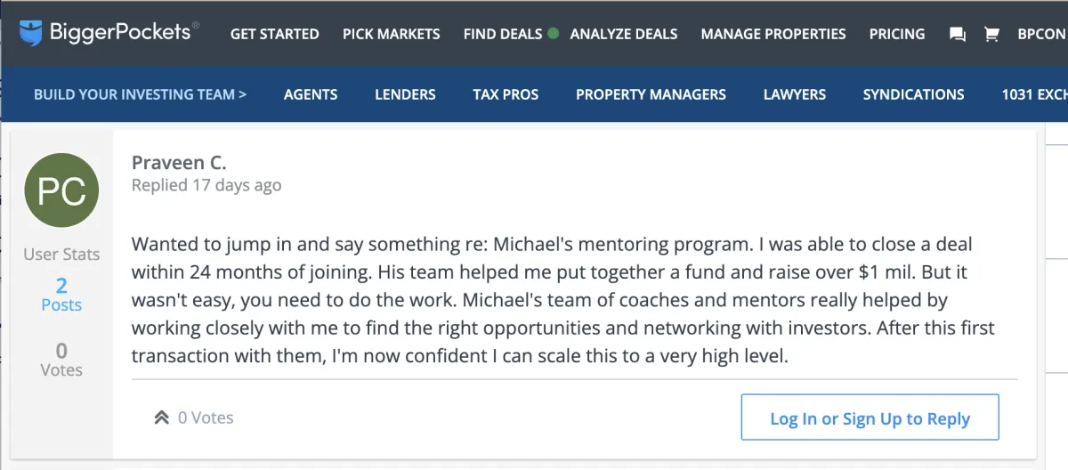
Task: Open the Manage Properties menu
Action: (773, 34)
